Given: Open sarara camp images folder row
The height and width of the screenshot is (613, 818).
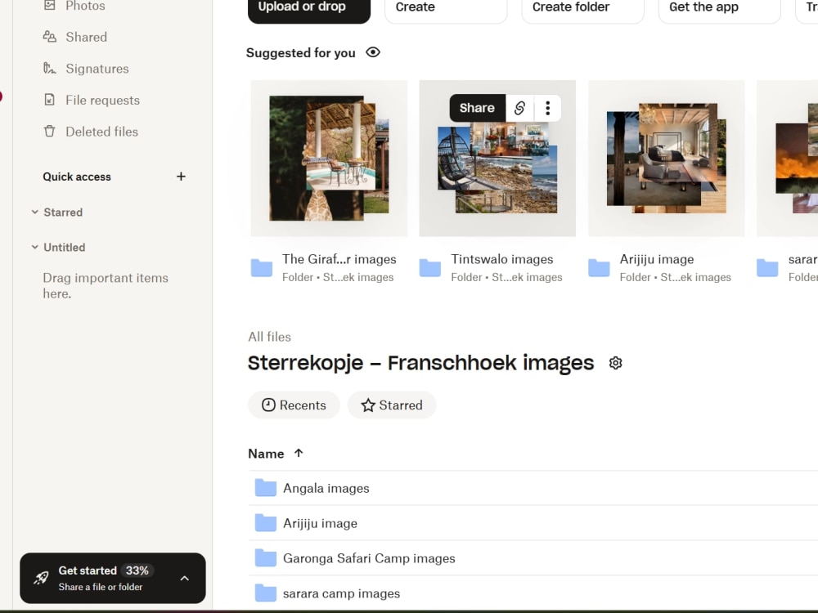Looking at the screenshot, I should 533,593.
